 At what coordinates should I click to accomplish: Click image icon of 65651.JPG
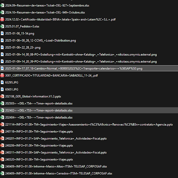(2, 90)
